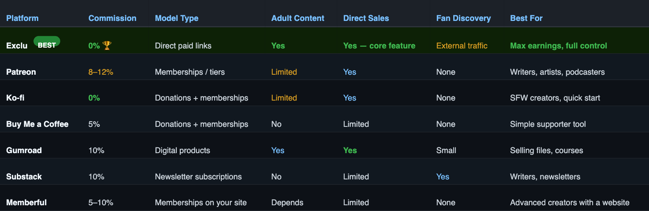
Task: Click 'SFW creators, quick start' cell
Action: (x=555, y=98)
